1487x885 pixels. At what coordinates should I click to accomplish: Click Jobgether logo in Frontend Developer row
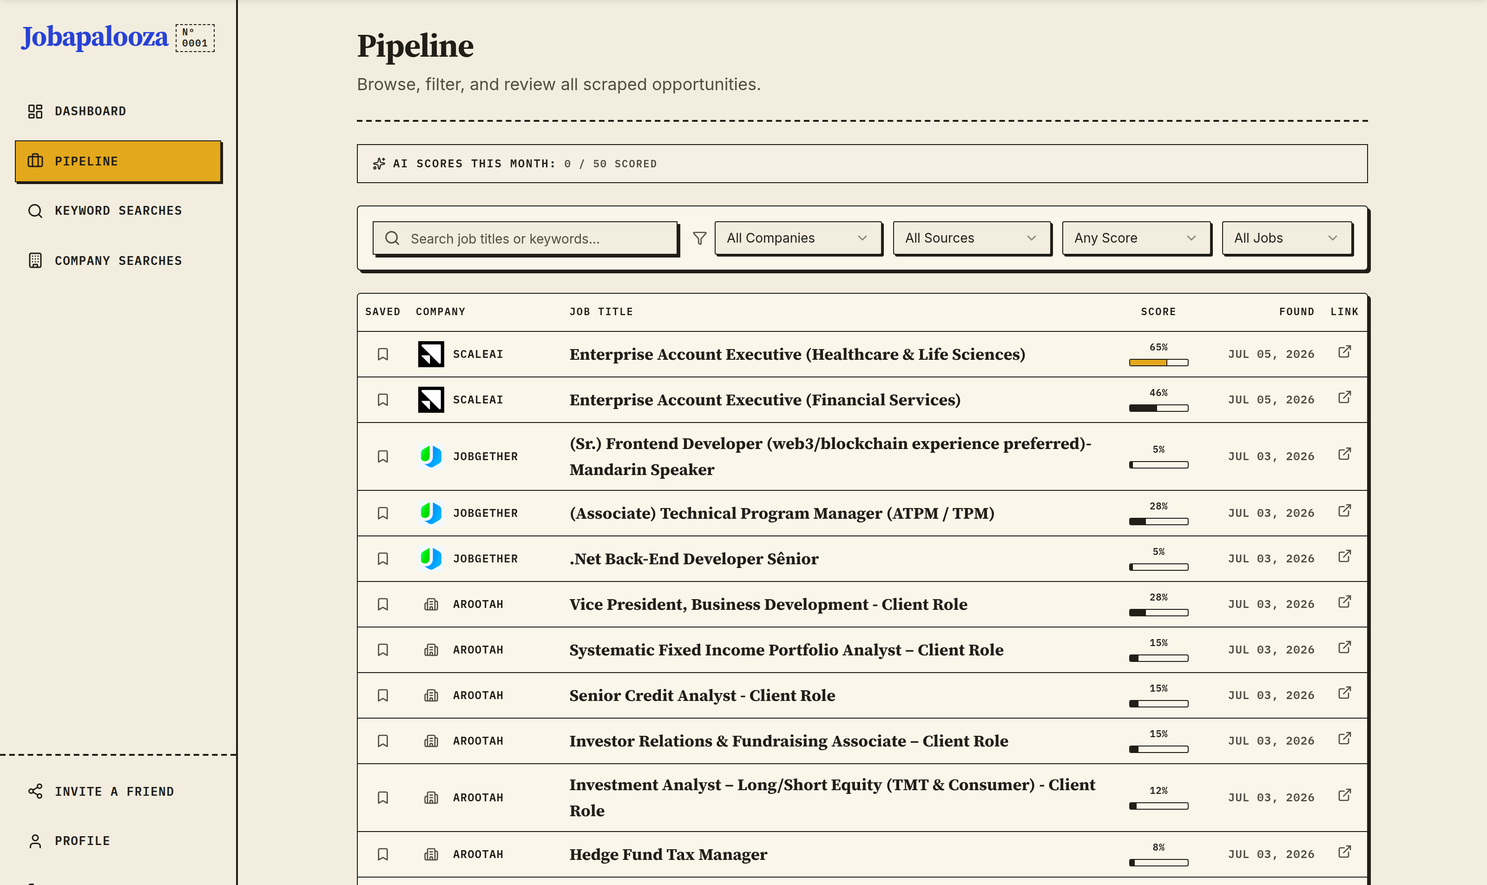pyautogui.click(x=431, y=456)
